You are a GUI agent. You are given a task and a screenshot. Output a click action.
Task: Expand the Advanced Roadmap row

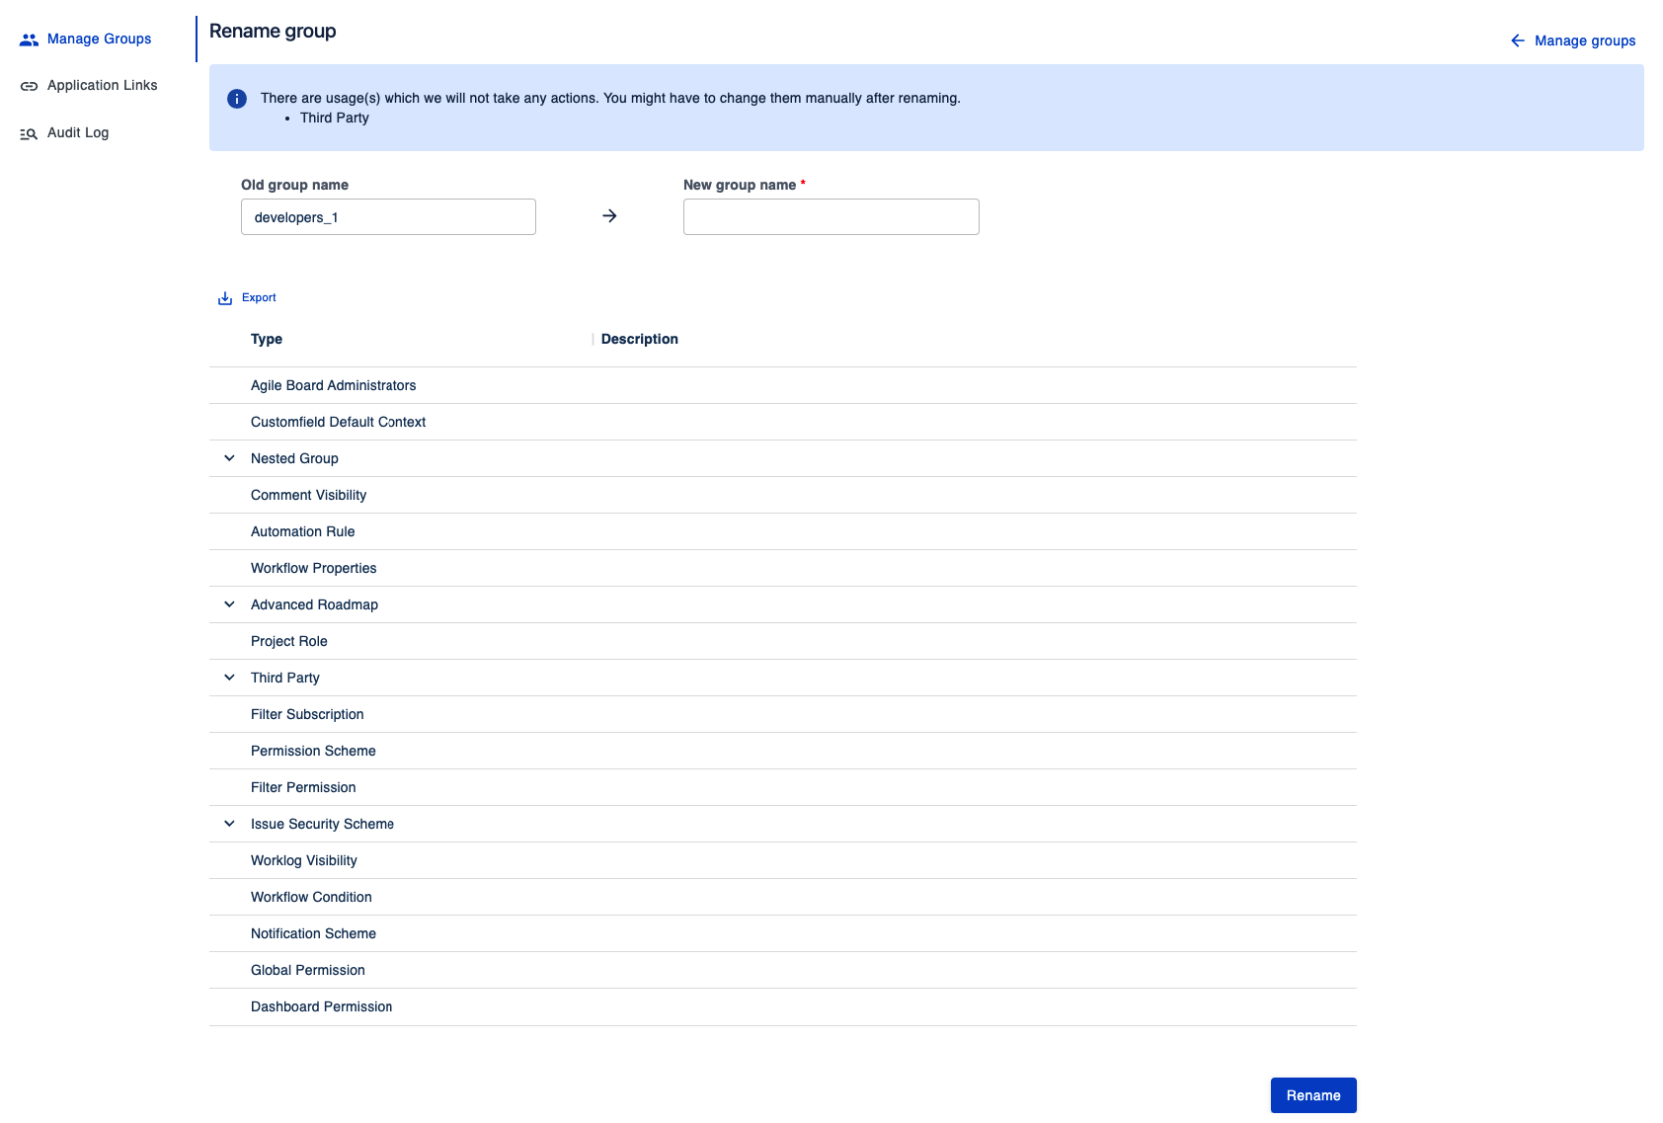tap(229, 604)
